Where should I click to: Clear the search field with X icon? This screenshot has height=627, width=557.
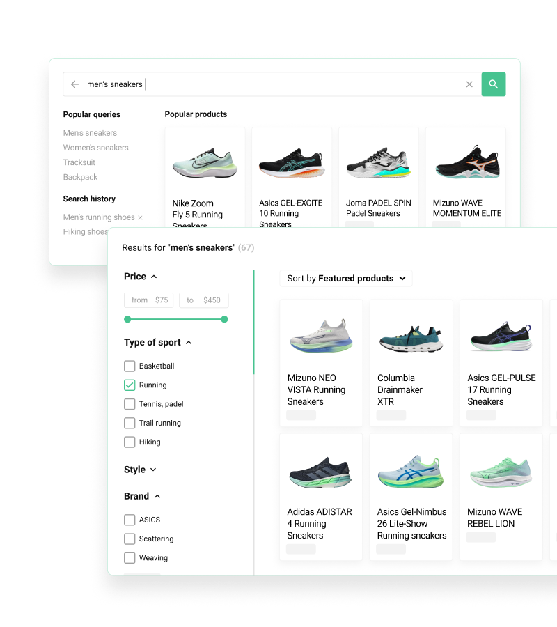pos(469,84)
